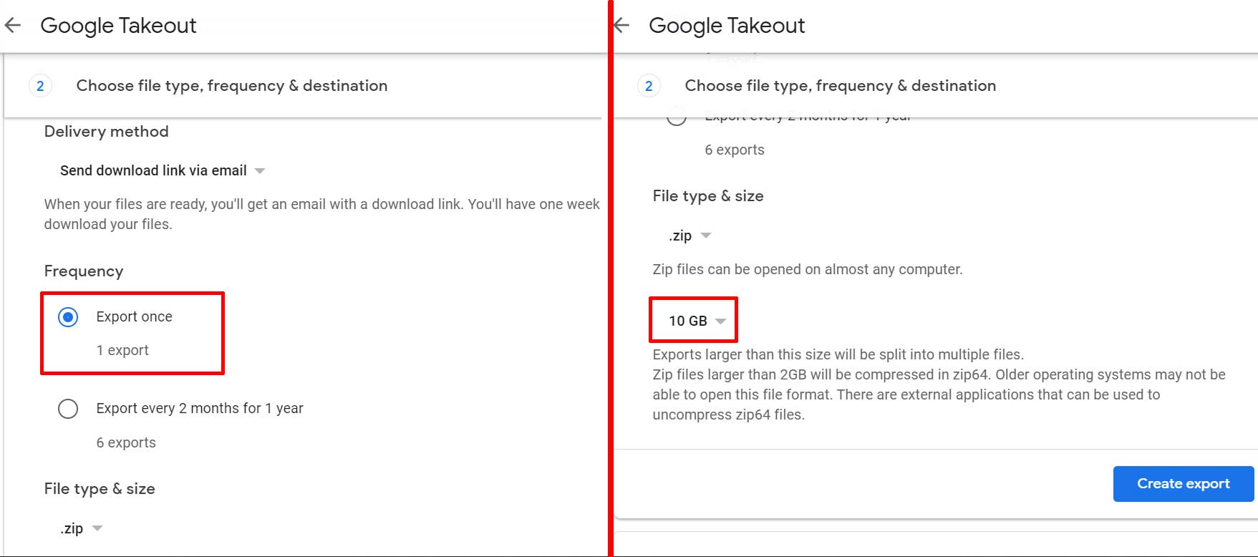Open the .zip file type dropdown in the left panel

tap(82, 528)
